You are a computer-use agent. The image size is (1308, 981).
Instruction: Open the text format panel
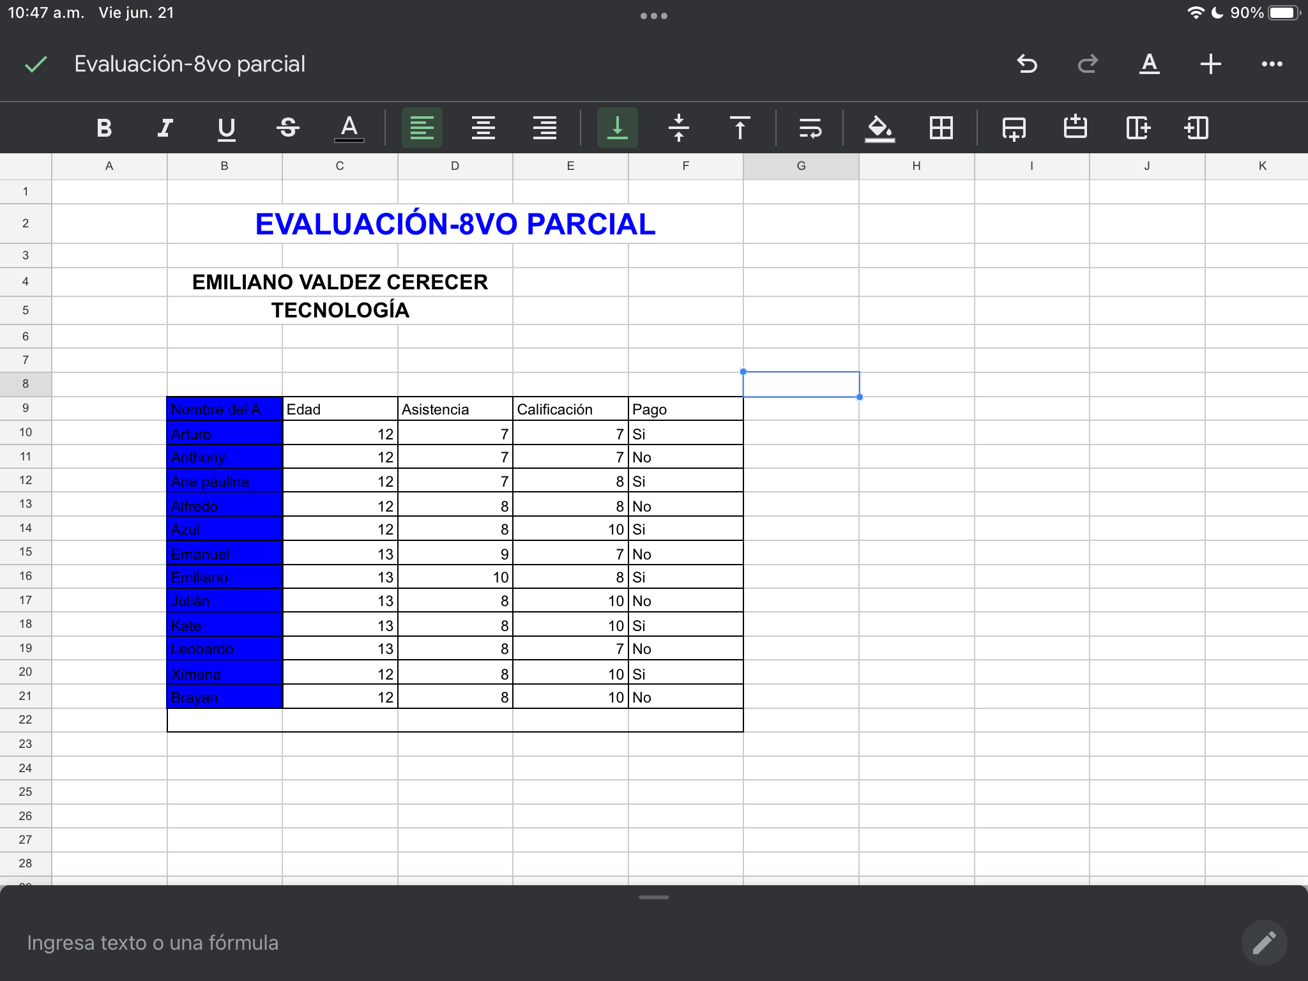(x=1150, y=64)
